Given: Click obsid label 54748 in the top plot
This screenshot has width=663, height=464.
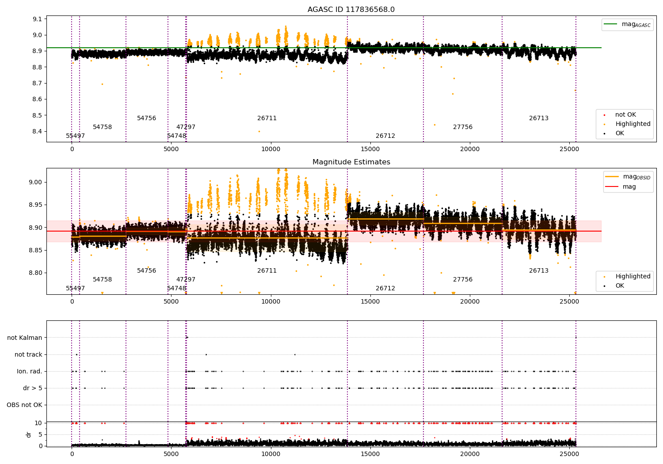Looking at the screenshot, I should tap(176, 136).
